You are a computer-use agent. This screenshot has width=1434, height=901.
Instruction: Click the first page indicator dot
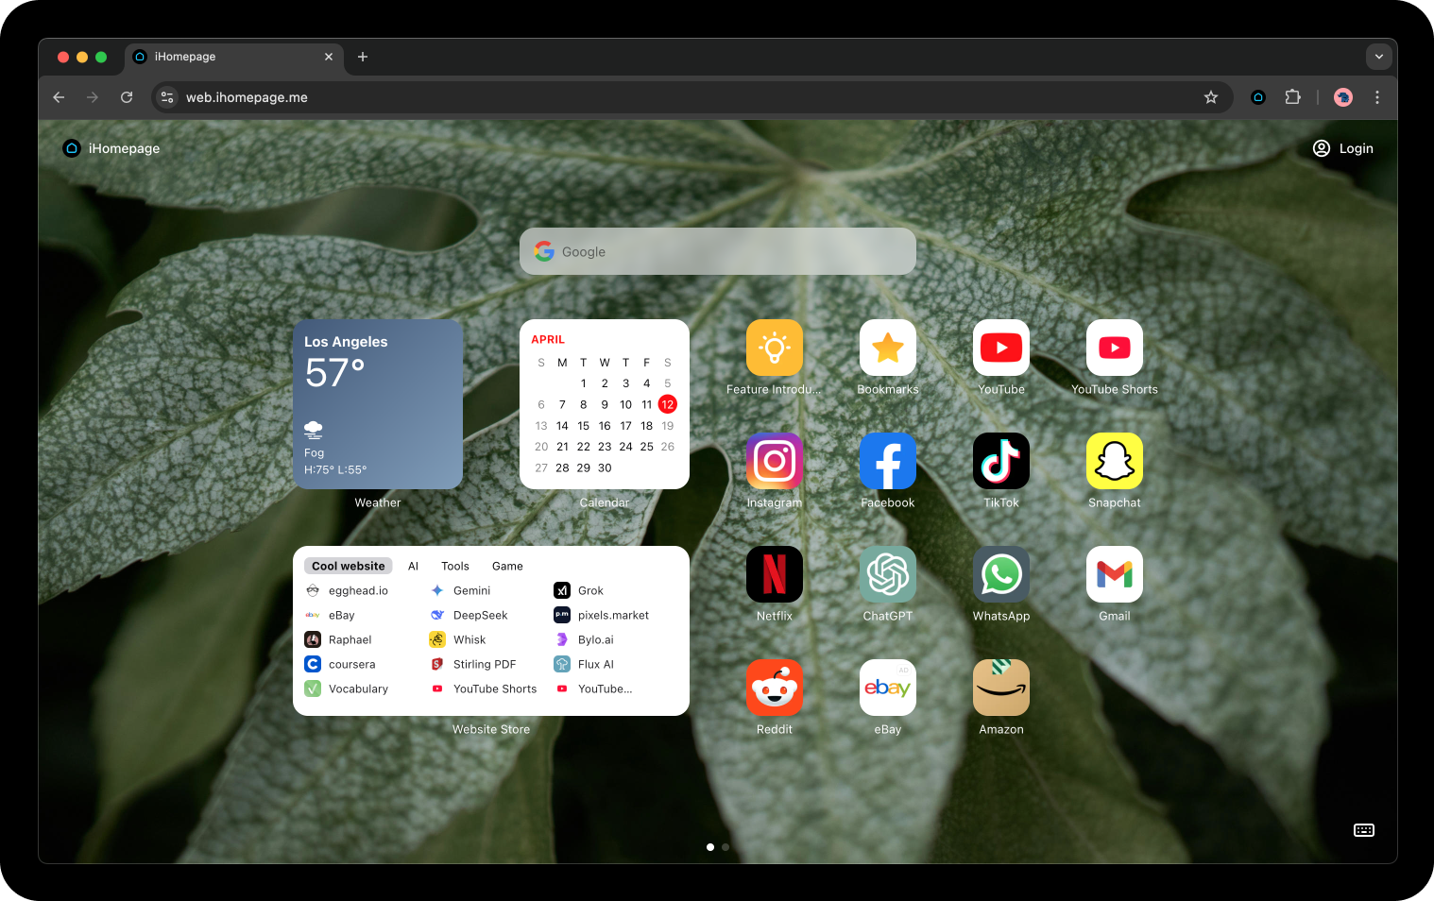pyautogui.click(x=710, y=847)
